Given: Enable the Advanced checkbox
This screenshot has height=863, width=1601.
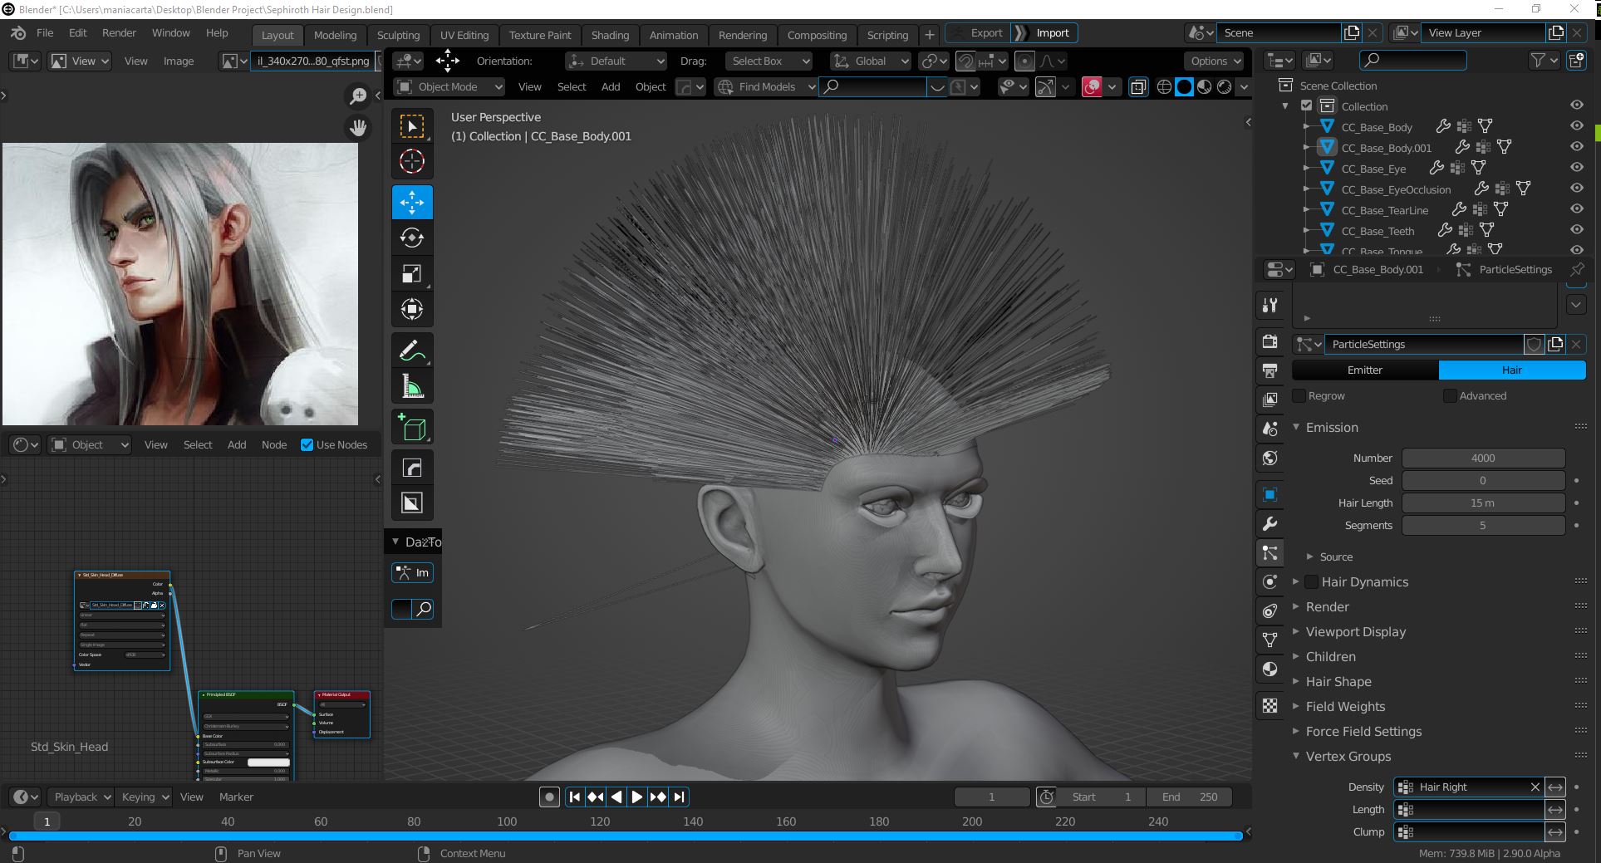Looking at the screenshot, I should click(x=1450, y=395).
